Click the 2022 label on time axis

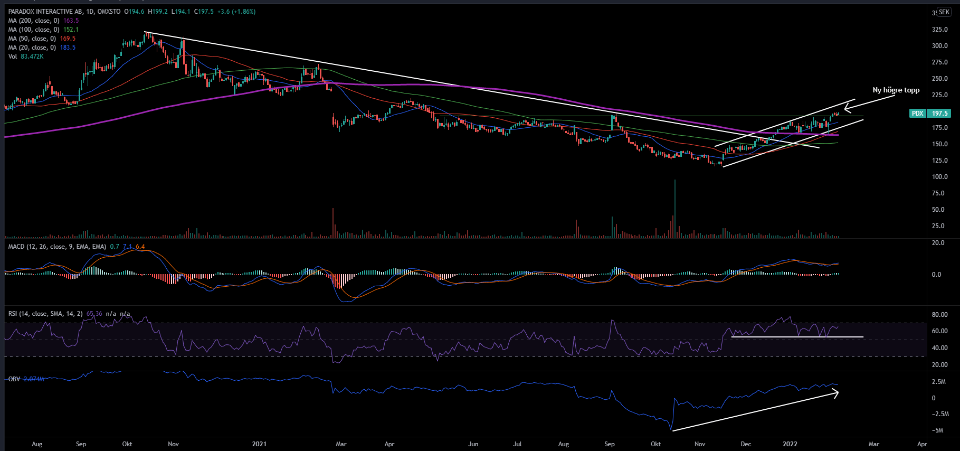[x=790, y=444]
